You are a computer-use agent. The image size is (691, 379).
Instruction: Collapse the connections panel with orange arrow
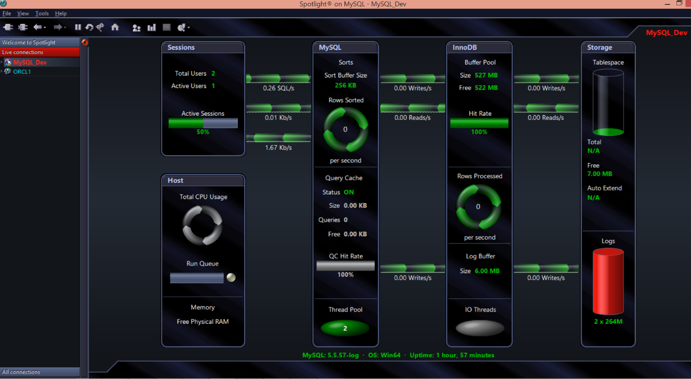coord(85,42)
